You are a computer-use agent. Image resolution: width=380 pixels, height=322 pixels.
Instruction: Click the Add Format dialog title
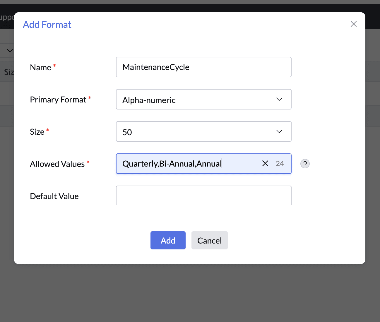pos(47,25)
